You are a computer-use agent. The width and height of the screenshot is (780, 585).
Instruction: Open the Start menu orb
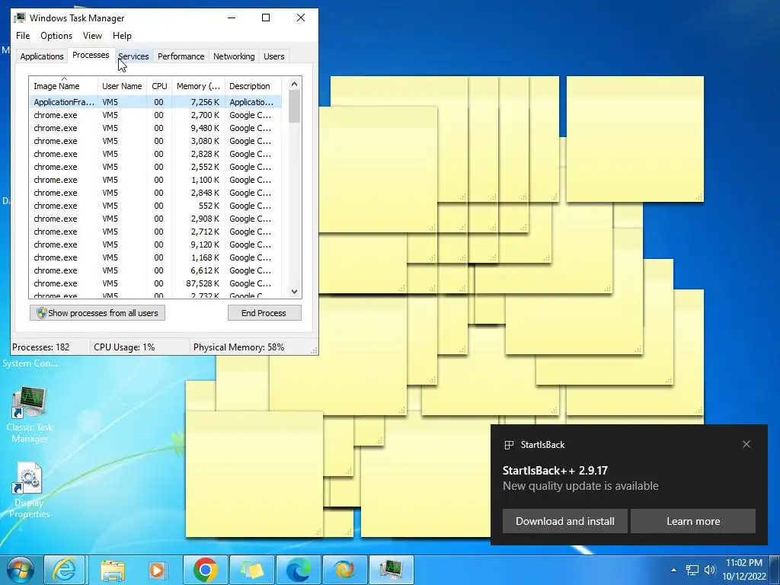pos(21,570)
